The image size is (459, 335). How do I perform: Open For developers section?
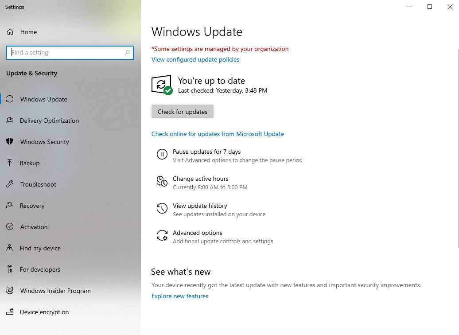pos(40,269)
